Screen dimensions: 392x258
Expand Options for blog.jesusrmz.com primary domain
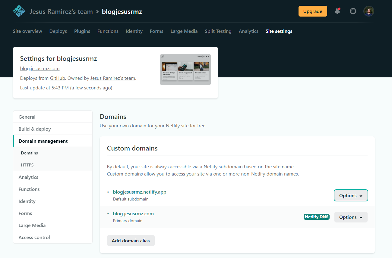click(351, 217)
